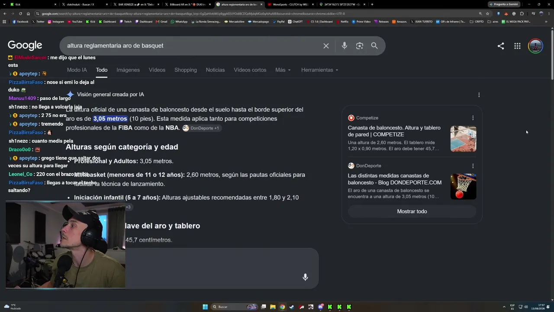This screenshot has height=312, width=554.
Task: Select the Imágenes results tab
Action: pyautogui.click(x=128, y=70)
